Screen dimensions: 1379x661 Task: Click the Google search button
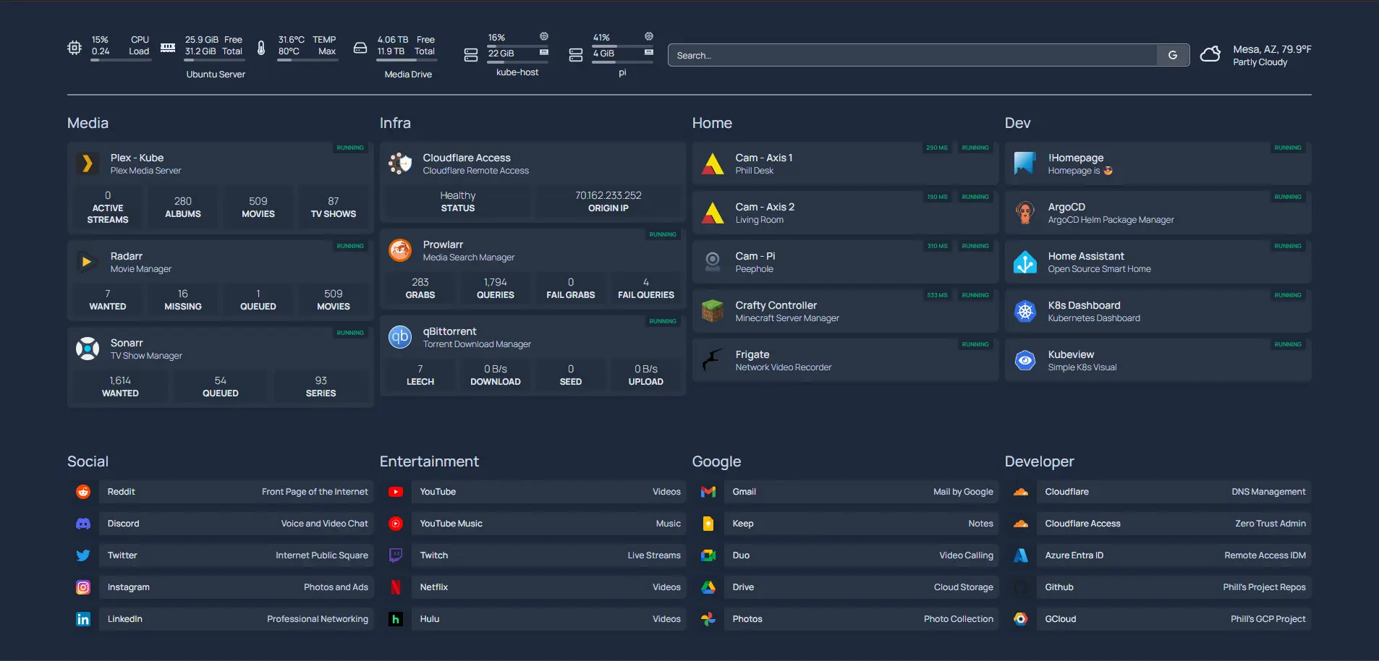coord(1173,55)
